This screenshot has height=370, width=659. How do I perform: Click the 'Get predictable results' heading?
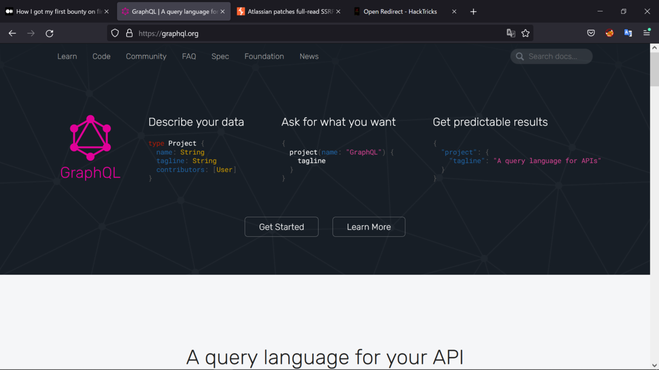(x=490, y=122)
